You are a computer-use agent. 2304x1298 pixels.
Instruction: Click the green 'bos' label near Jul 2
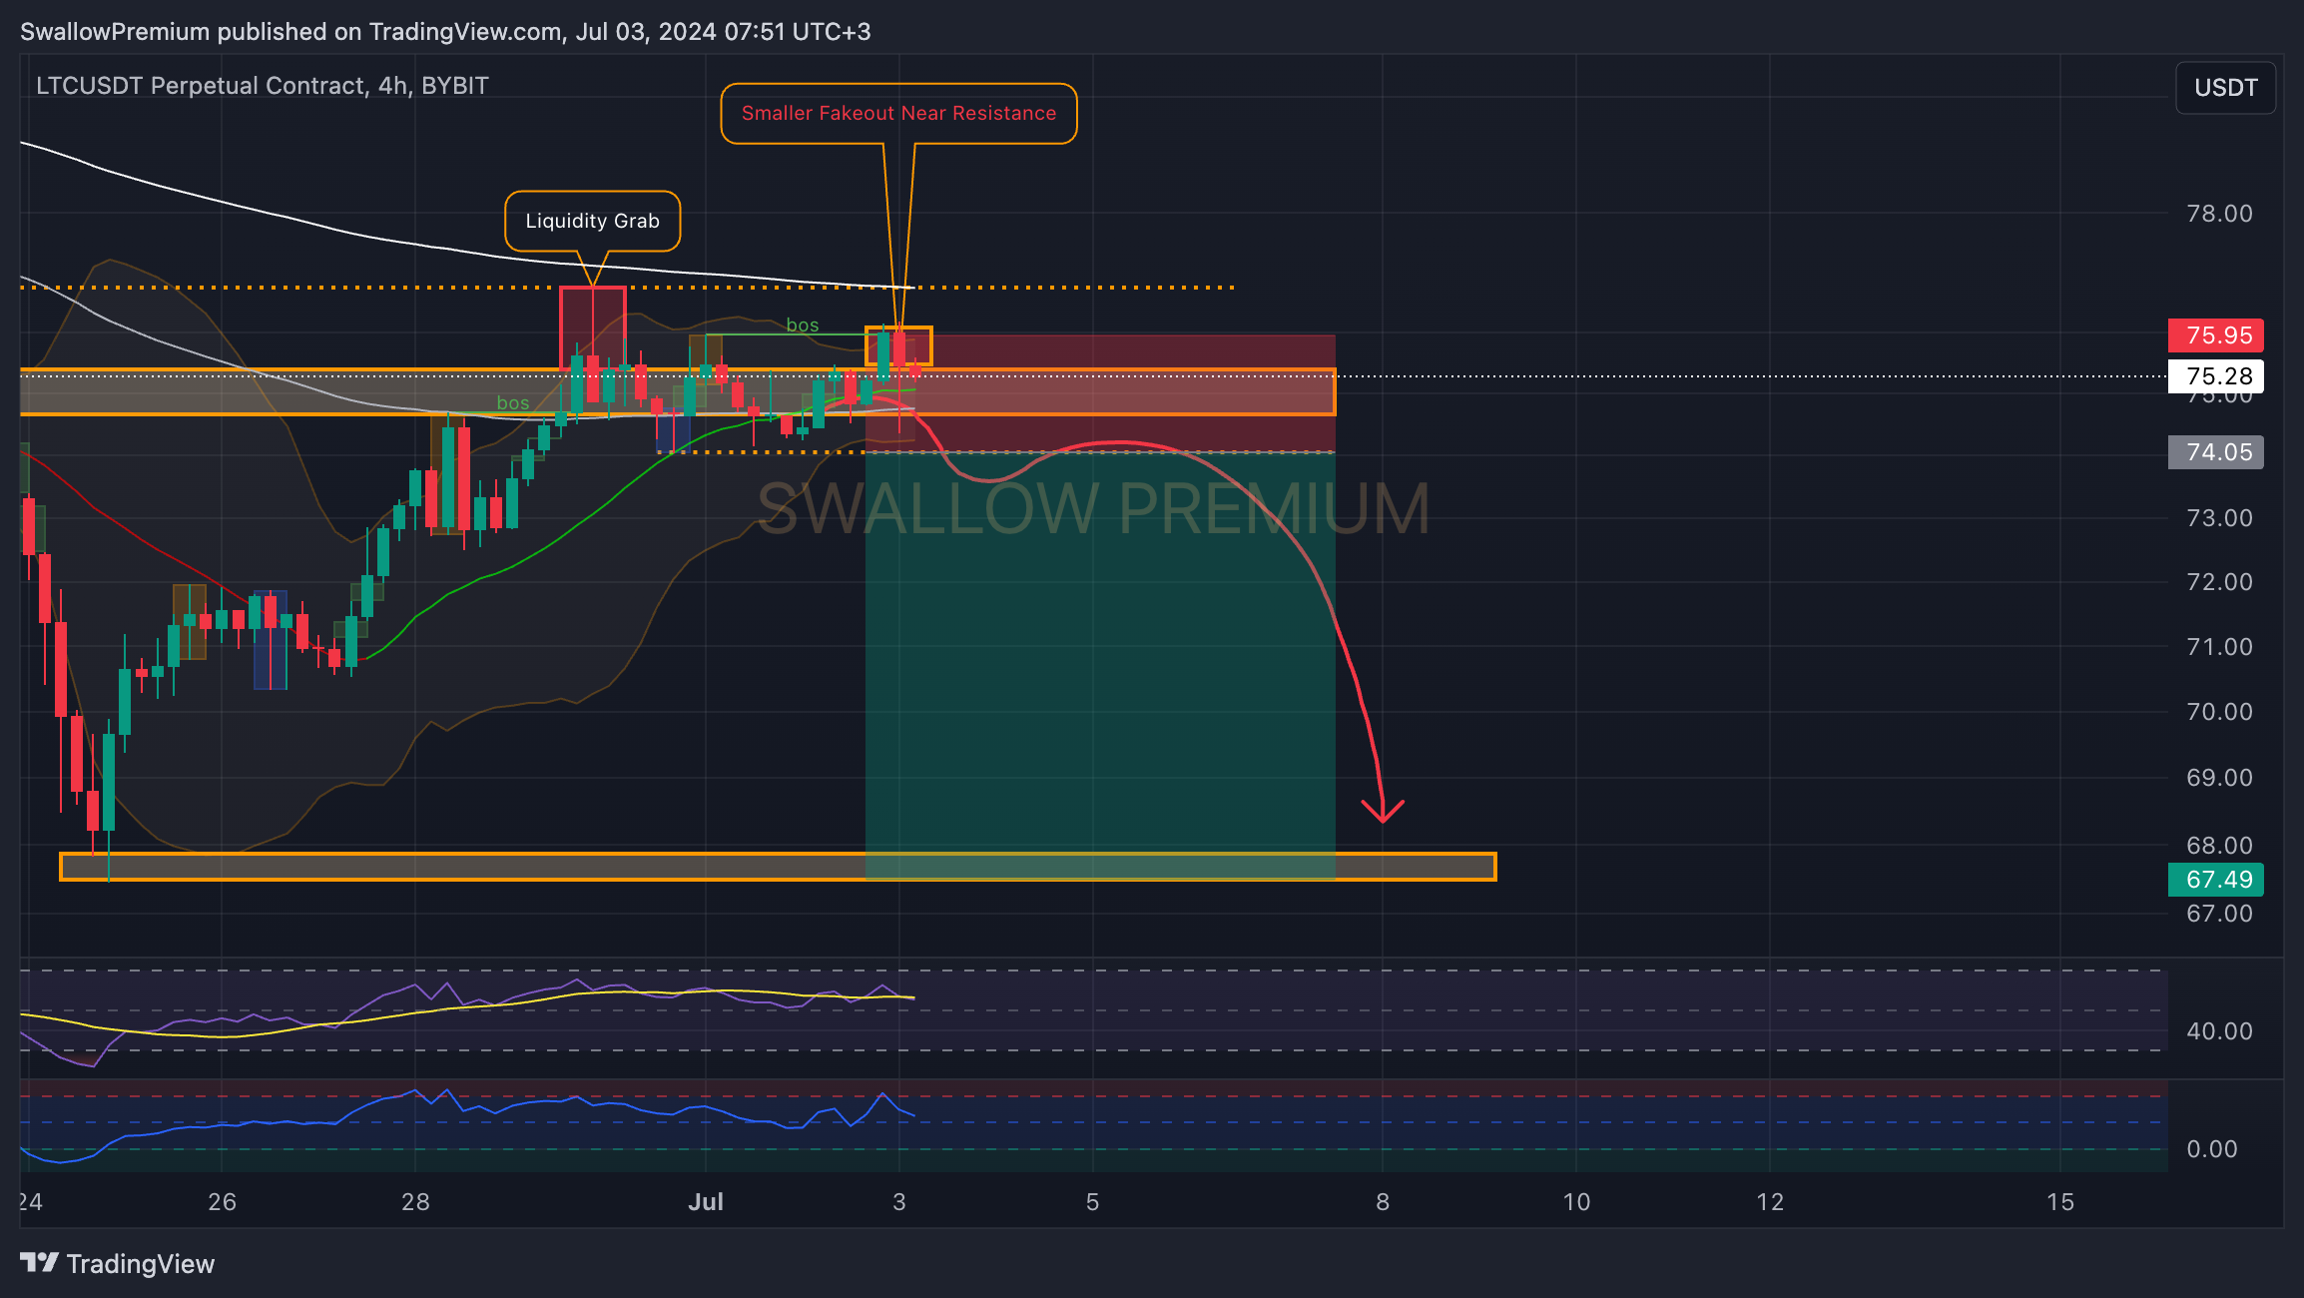[803, 325]
